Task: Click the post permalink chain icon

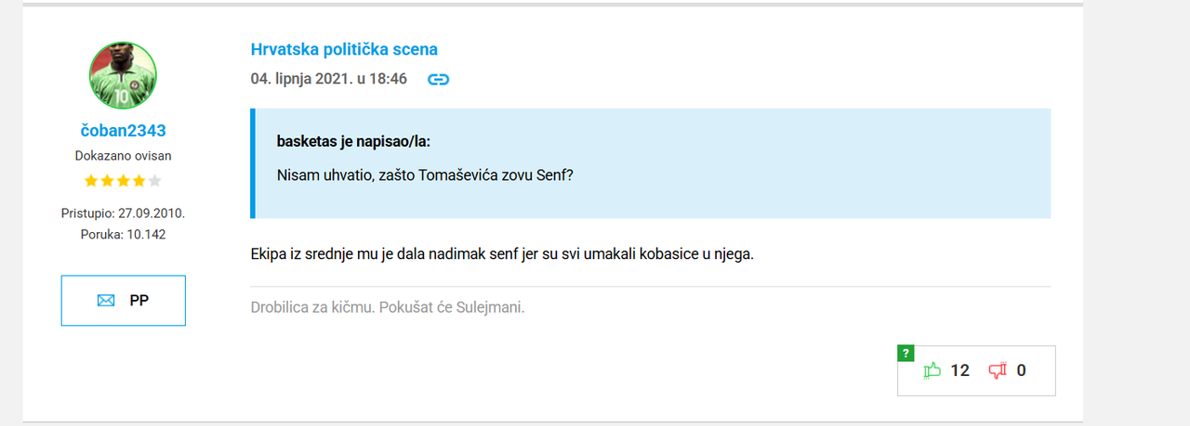Action: click(x=438, y=80)
